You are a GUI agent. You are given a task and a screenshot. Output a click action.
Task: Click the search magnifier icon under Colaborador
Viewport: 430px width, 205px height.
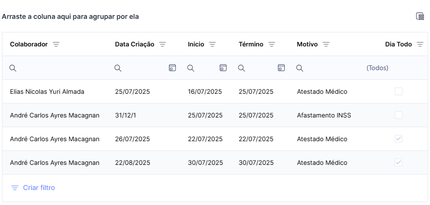click(x=13, y=68)
